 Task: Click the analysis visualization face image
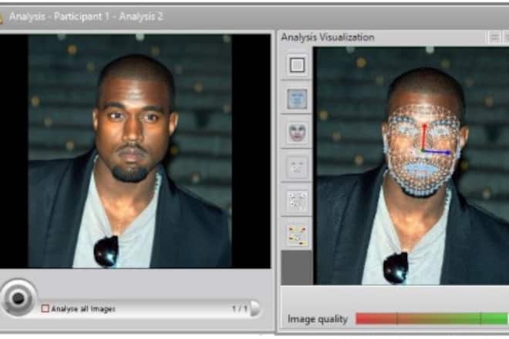[413, 166]
